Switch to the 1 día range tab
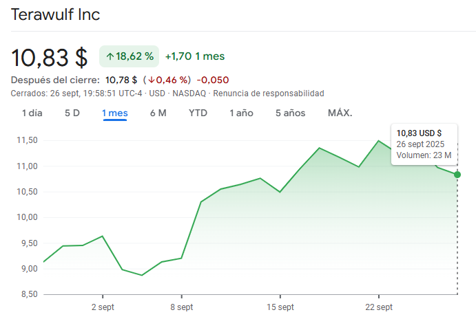Viewport: 476px width, 319px height. click(32, 113)
